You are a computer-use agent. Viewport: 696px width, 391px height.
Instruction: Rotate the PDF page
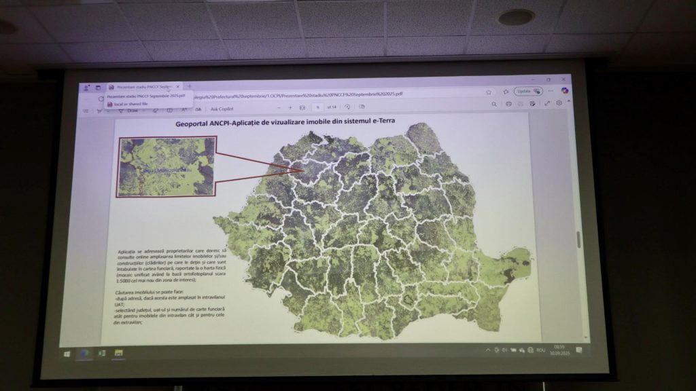(347, 107)
